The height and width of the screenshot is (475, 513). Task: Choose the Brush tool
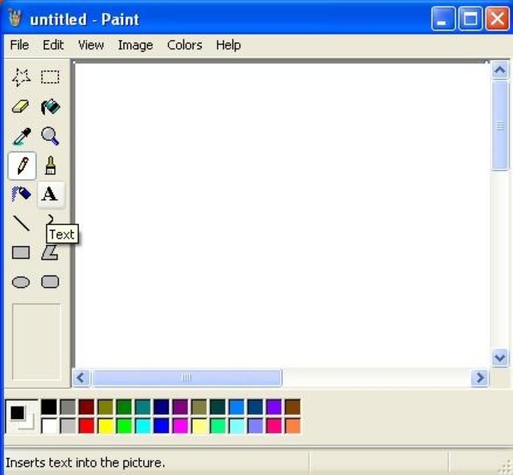click(x=50, y=166)
